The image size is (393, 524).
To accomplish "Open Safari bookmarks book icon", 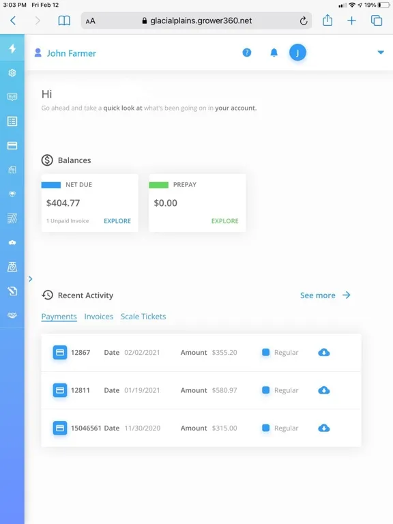I will pyautogui.click(x=64, y=20).
